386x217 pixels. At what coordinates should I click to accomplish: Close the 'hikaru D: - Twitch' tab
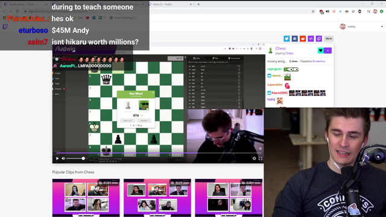(191, 4)
